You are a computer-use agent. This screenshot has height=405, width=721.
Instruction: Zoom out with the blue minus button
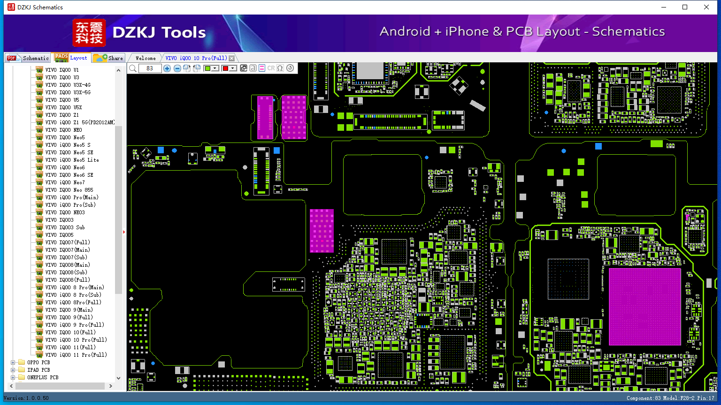coord(177,68)
